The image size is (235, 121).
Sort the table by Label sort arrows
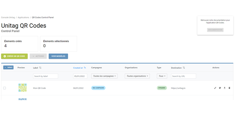[40, 68]
